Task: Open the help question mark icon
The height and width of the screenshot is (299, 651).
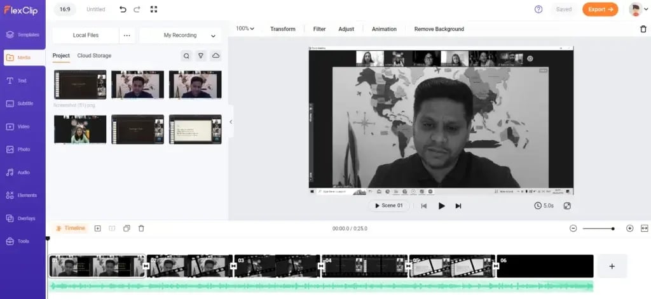Action: pos(538,10)
